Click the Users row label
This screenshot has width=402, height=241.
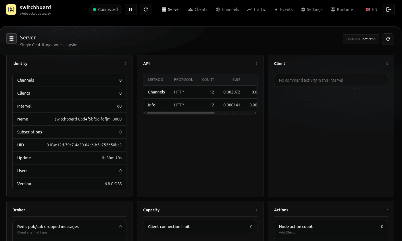pyautogui.click(x=22, y=171)
